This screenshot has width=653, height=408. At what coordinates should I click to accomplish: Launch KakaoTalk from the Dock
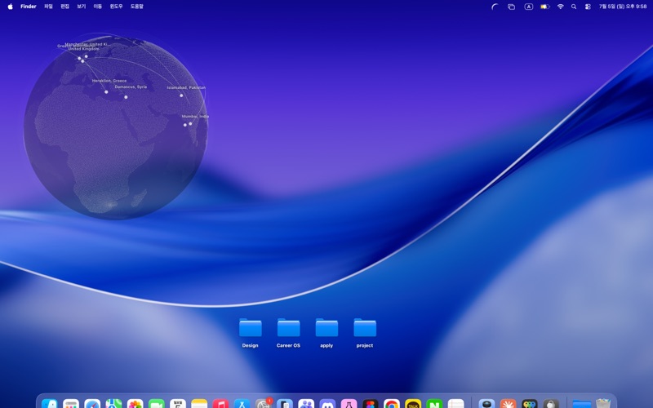(x=413, y=403)
